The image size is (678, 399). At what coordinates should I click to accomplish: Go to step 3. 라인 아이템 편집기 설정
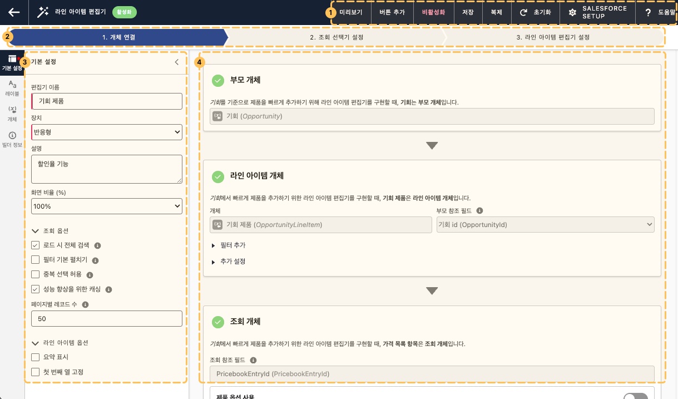tap(552, 37)
